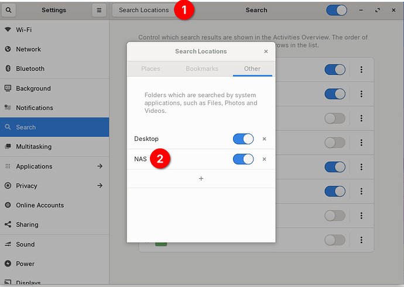Click the search magnifier icon in Settings header

[10, 10]
